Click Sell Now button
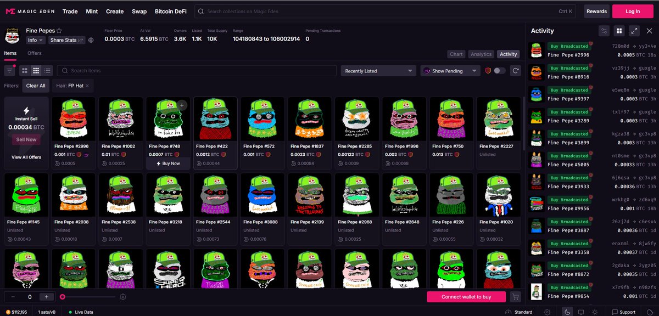Viewport: 659px width, 316px height. [26, 139]
